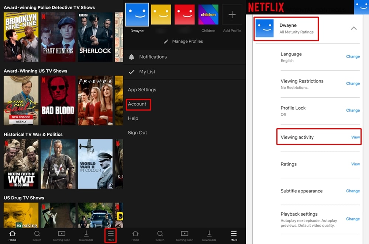
Task: Select the red smiley profile avatar
Action: [x=184, y=15]
